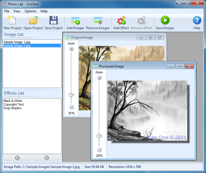Click Add Images toolbar icon
The height and width of the screenshot is (173, 206).
click(75, 21)
